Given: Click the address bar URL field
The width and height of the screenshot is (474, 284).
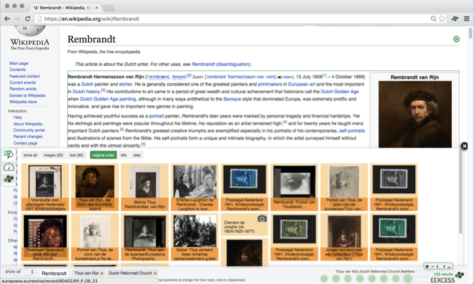Looking at the screenshot, I should click(231, 19).
